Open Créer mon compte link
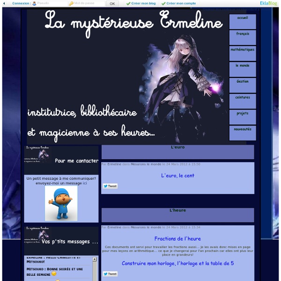Viewport: 281px width, 281px height. click(x=179, y=3)
